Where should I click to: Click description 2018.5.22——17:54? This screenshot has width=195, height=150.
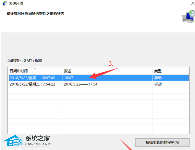point(80,84)
